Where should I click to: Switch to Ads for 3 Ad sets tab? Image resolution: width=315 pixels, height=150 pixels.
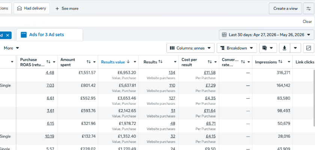(x=49, y=35)
